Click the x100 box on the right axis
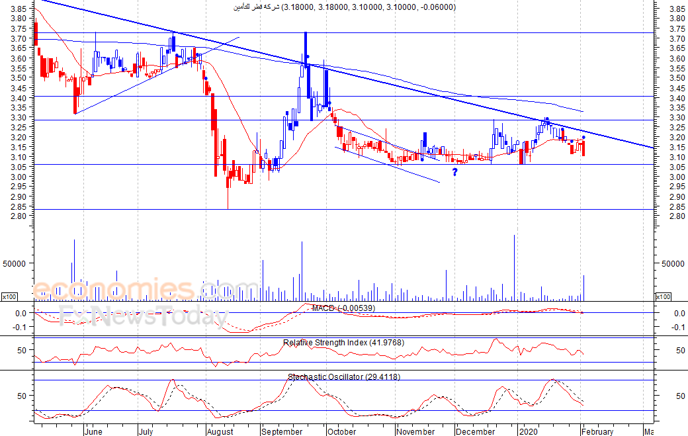Viewport: 688px width, 436px height. [x=663, y=297]
